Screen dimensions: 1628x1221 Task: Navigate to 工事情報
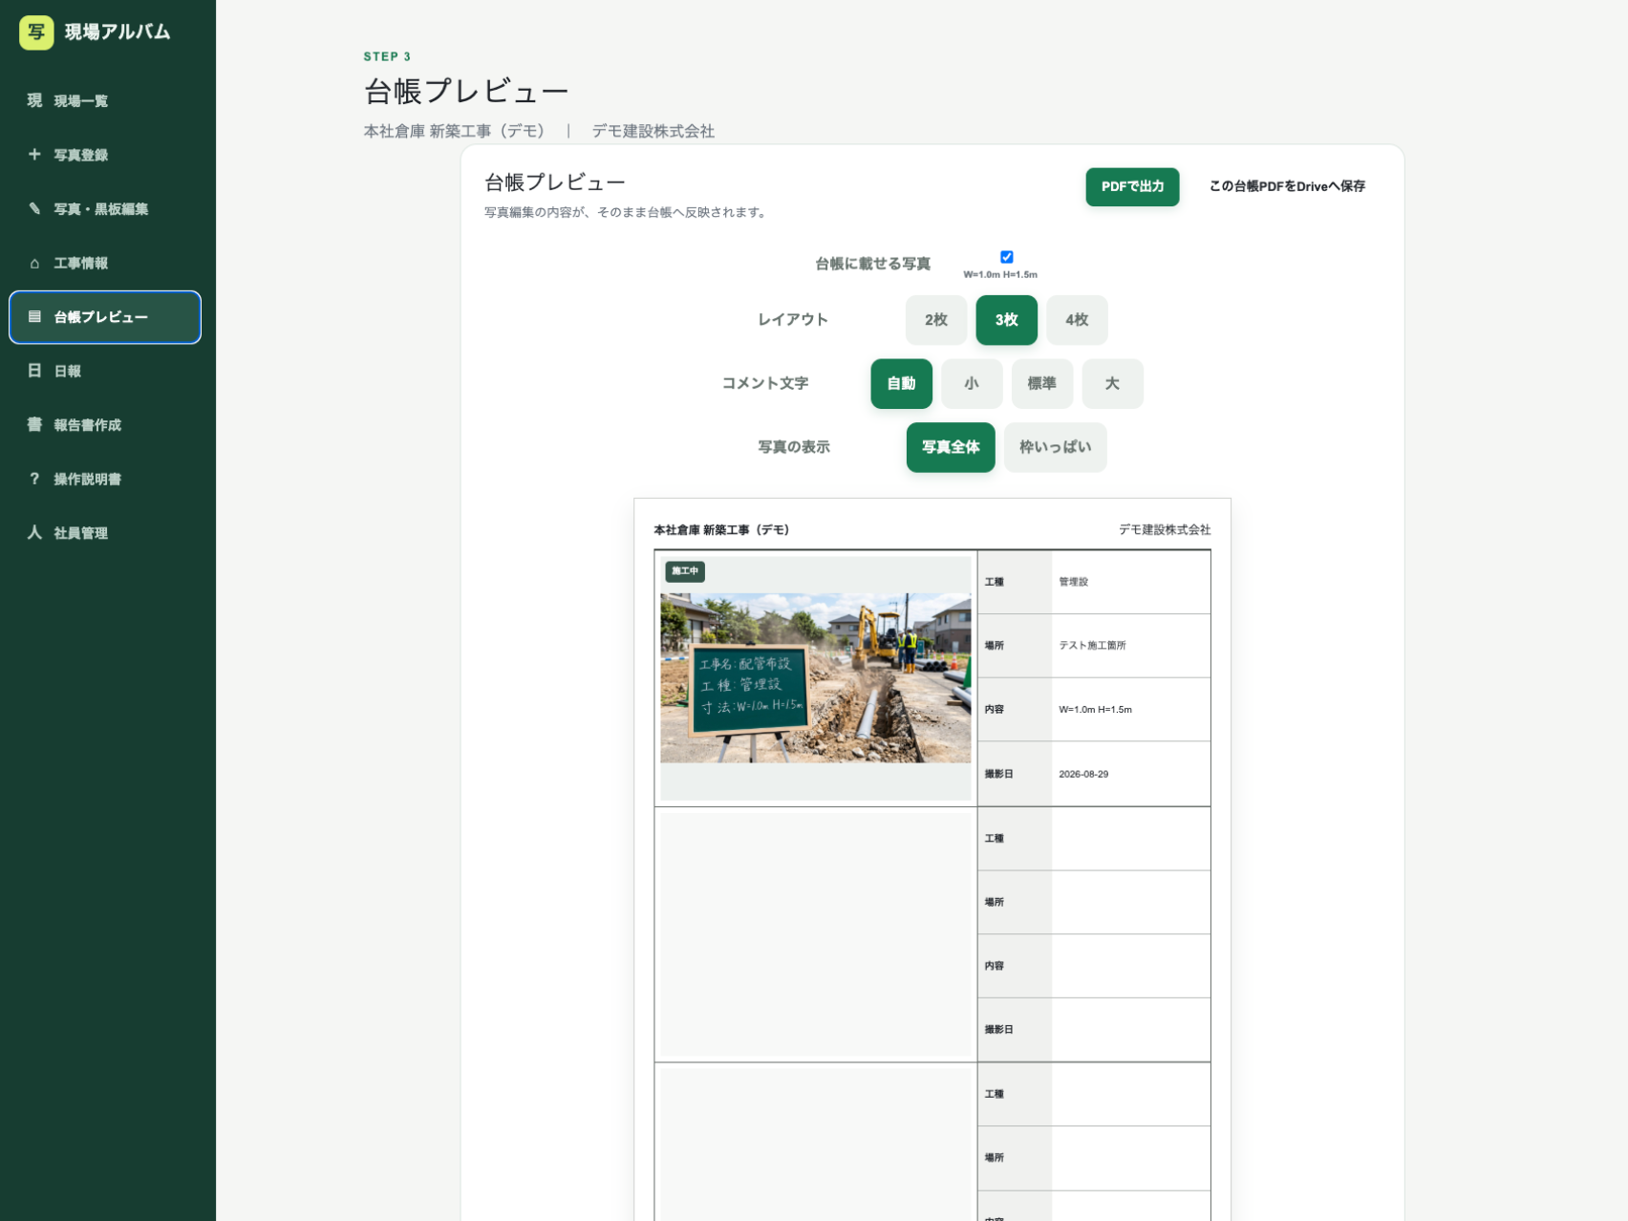coord(105,263)
